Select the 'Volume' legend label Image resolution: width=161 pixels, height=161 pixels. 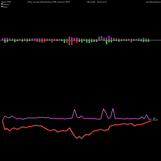pos(6,5)
